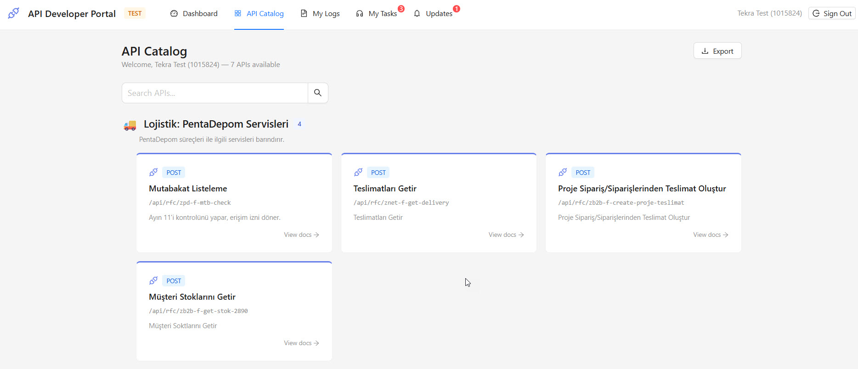Image resolution: width=858 pixels, height=369 pixels.
Task: Click the link icon on Teslimatları Getir card
Action: click(358, 173)
